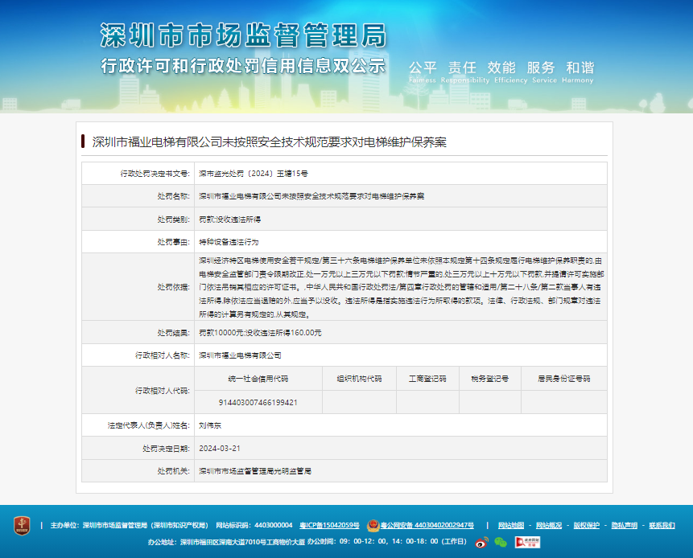
Task: Click the police badge icon in the footer
Action: [373, 525]
